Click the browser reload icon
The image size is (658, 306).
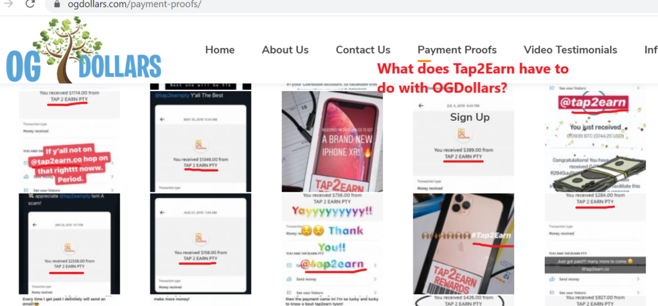tap(30, 4)
